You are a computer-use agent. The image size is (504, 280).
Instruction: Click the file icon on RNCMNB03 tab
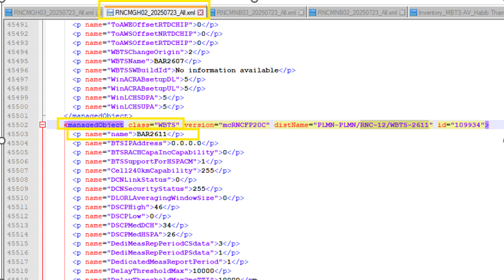click(213, 12)
